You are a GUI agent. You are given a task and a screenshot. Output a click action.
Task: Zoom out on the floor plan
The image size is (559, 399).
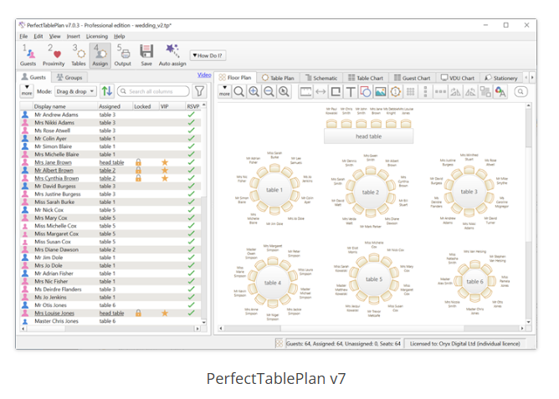pos(269,92)
